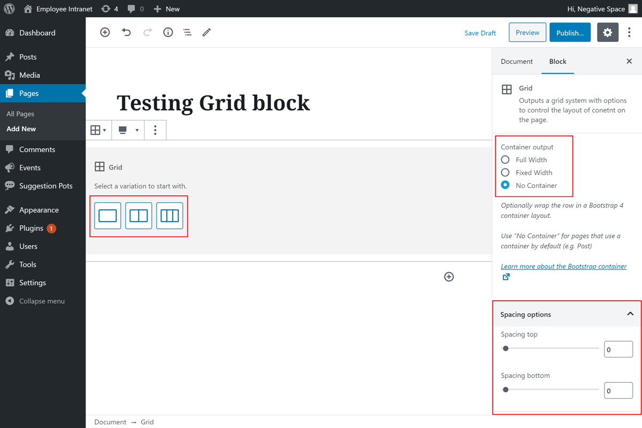The height and width of the screenshot is (428, 642).
Task: Select the No Container radio option
Action: click(505, 185)
